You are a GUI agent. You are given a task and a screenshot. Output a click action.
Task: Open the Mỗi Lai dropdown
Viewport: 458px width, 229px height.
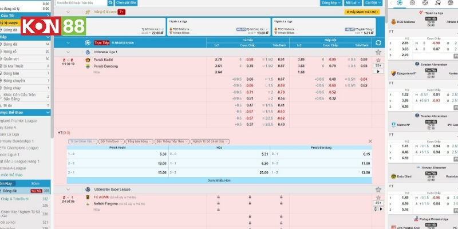353,3
